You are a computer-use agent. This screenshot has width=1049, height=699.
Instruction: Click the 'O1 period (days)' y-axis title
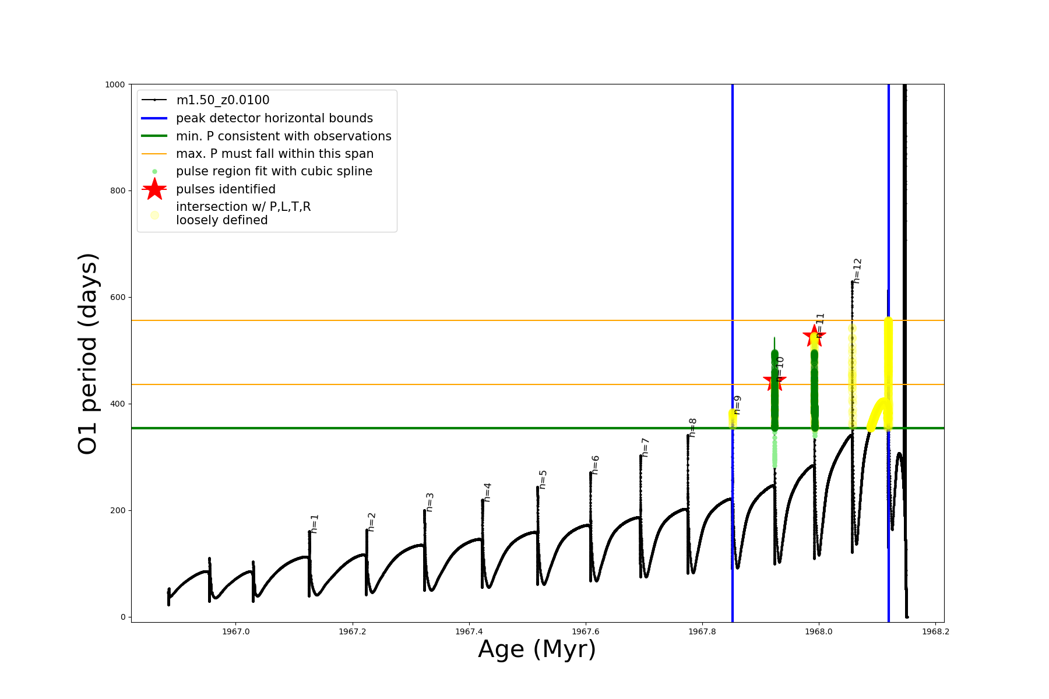pyautogui.click(x=87, y=354)
